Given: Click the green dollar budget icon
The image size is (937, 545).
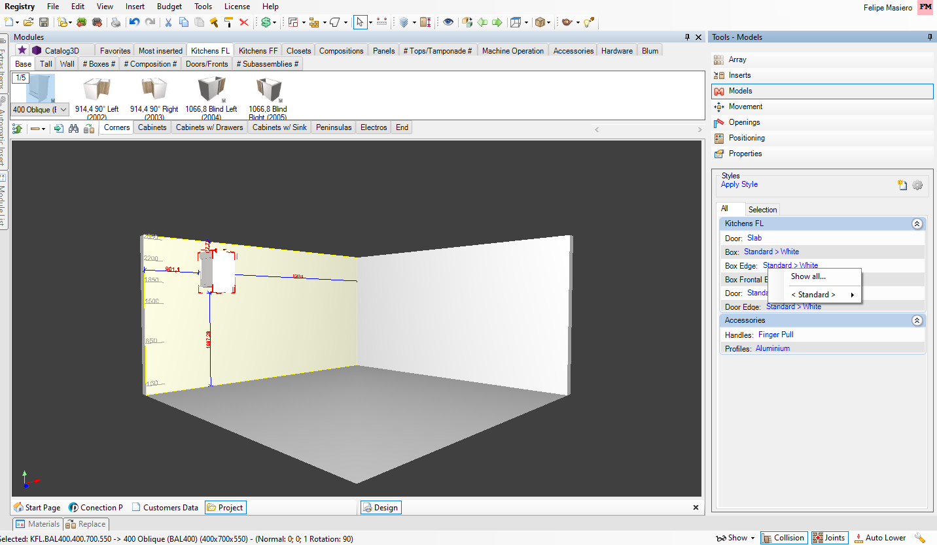Looking at the screenshot, I should (266, 22).
